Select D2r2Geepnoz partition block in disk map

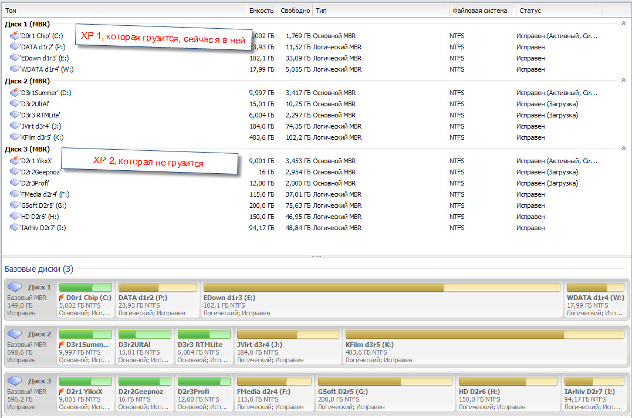[144, 393]
